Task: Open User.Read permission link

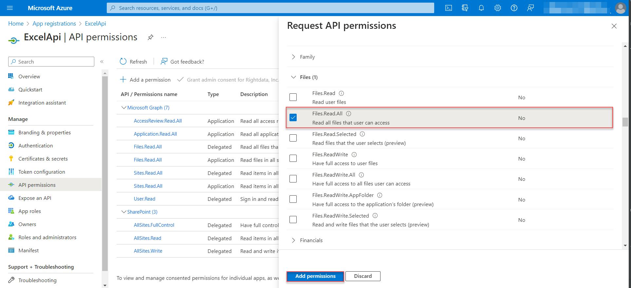Action: click(x=144, y=199)
